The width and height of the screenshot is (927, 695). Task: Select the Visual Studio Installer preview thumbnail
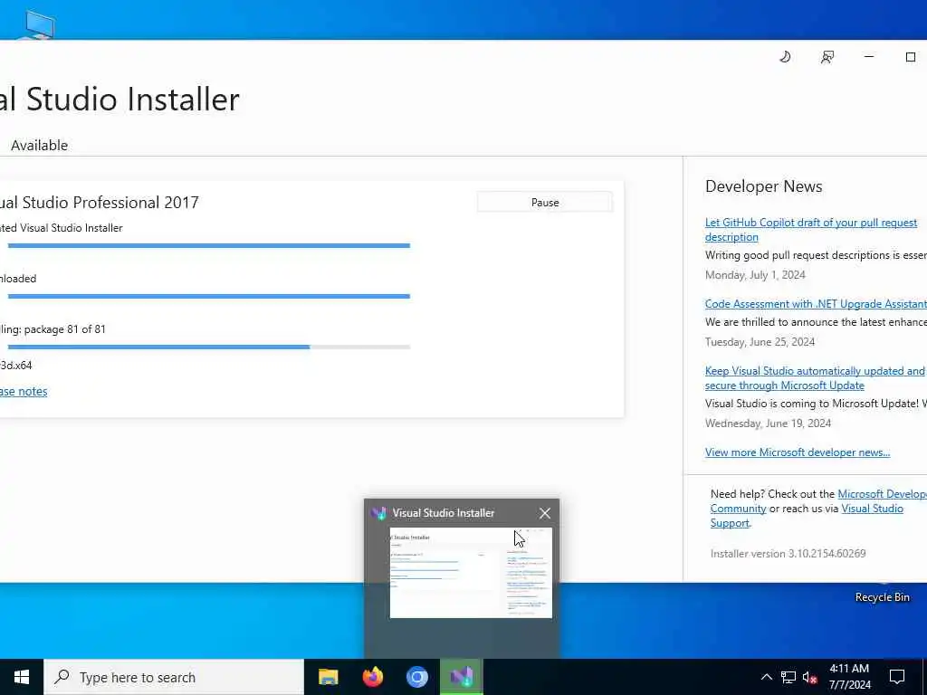click(471, 573)
